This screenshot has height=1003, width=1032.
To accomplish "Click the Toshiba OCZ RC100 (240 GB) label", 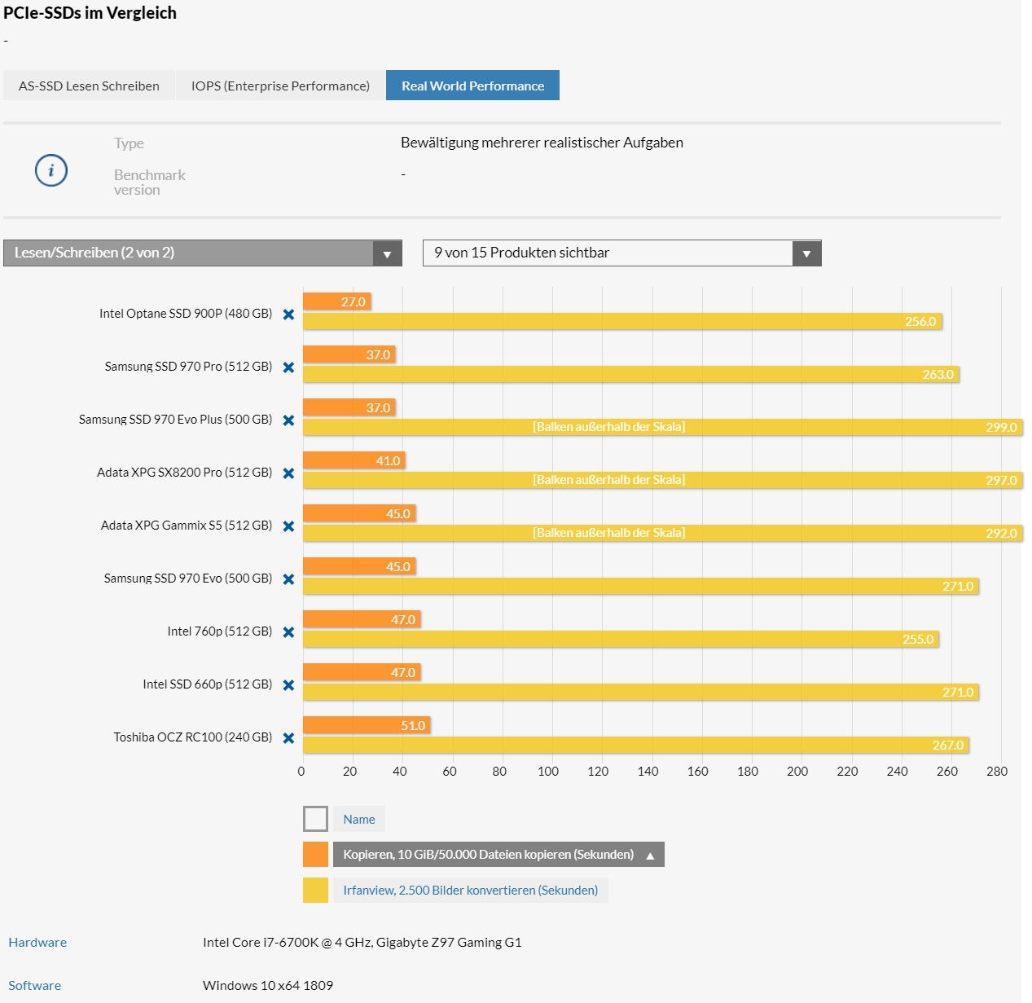I will (193, 737).
